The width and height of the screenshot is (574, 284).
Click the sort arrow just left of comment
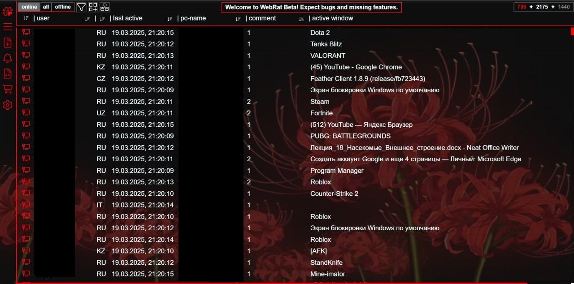click(x=238, y=18)
